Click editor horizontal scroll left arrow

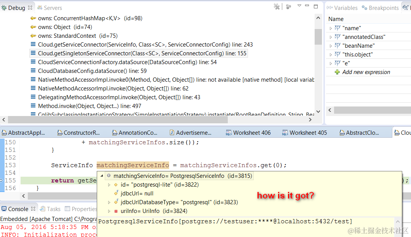coord(24,196)
